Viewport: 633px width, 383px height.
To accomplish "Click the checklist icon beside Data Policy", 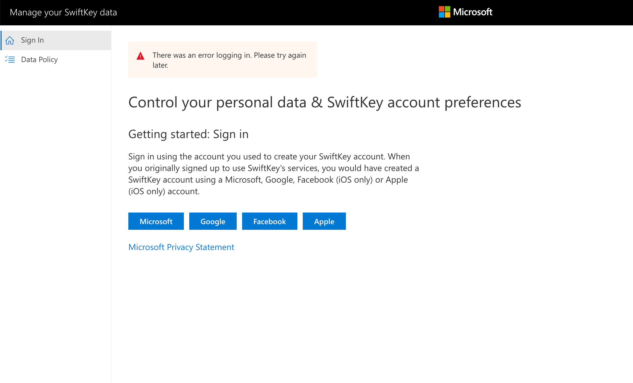I will pyautogui.click(x=10, y=59).
